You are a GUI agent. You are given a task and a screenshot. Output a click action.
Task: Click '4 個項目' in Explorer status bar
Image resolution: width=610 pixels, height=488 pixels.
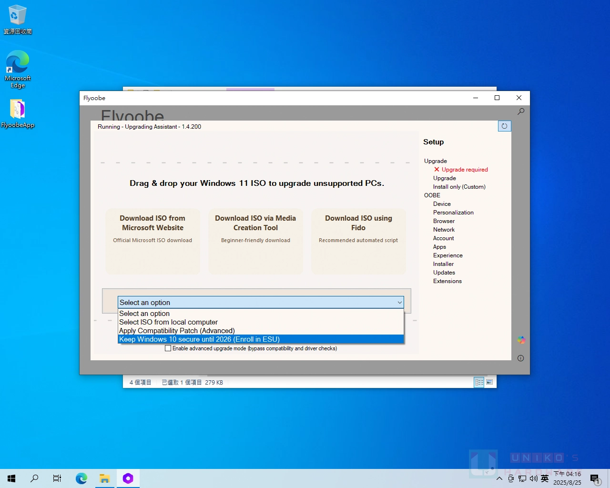[140, 382]
